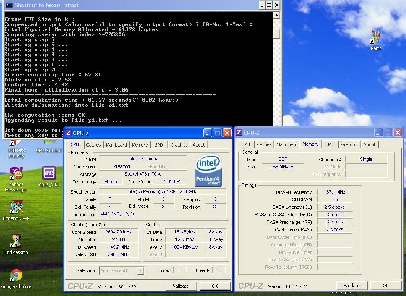The height and width of the screenshot is (296, 406).
Task: Open Caches tab in right CPU-Z window
Action: [x=264, y=144]
